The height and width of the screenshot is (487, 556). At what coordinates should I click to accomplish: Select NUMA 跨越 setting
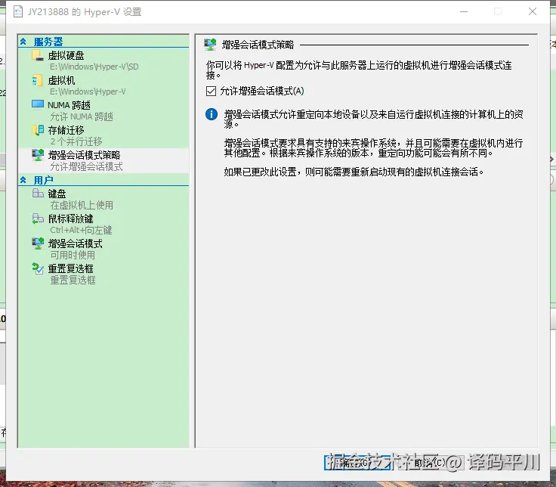[69, 105]
